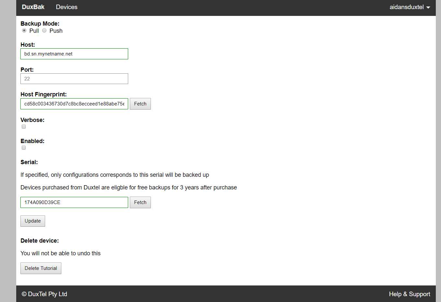The height and width of the screenshot is (302, 441).
Task: Click the 'If specified, only configurations' description
Action: pyautogui.click(x=115, y=175)
